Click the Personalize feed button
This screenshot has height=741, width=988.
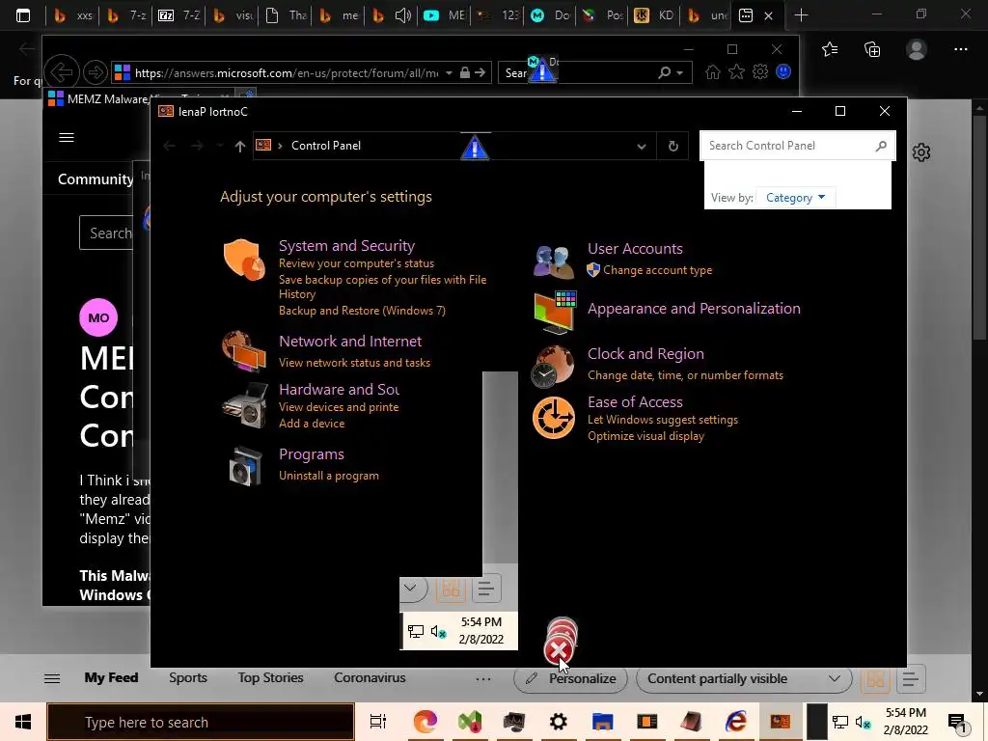tap(571, 678)
